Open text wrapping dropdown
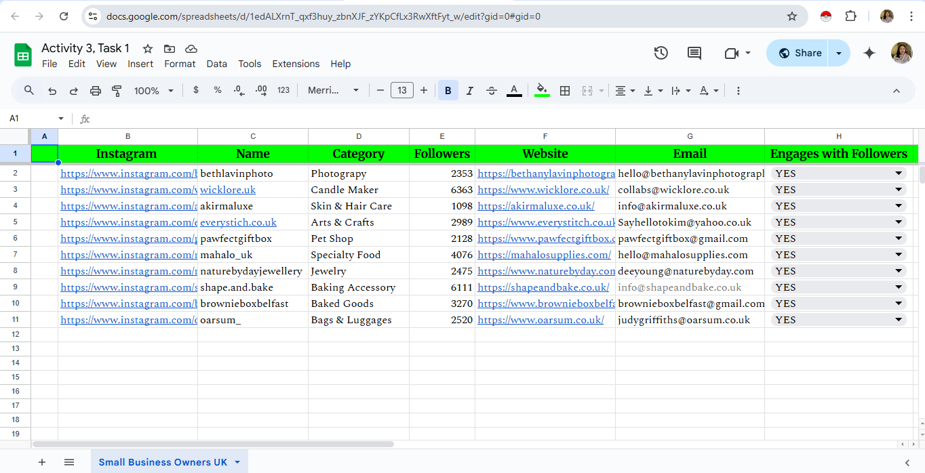 681,90
